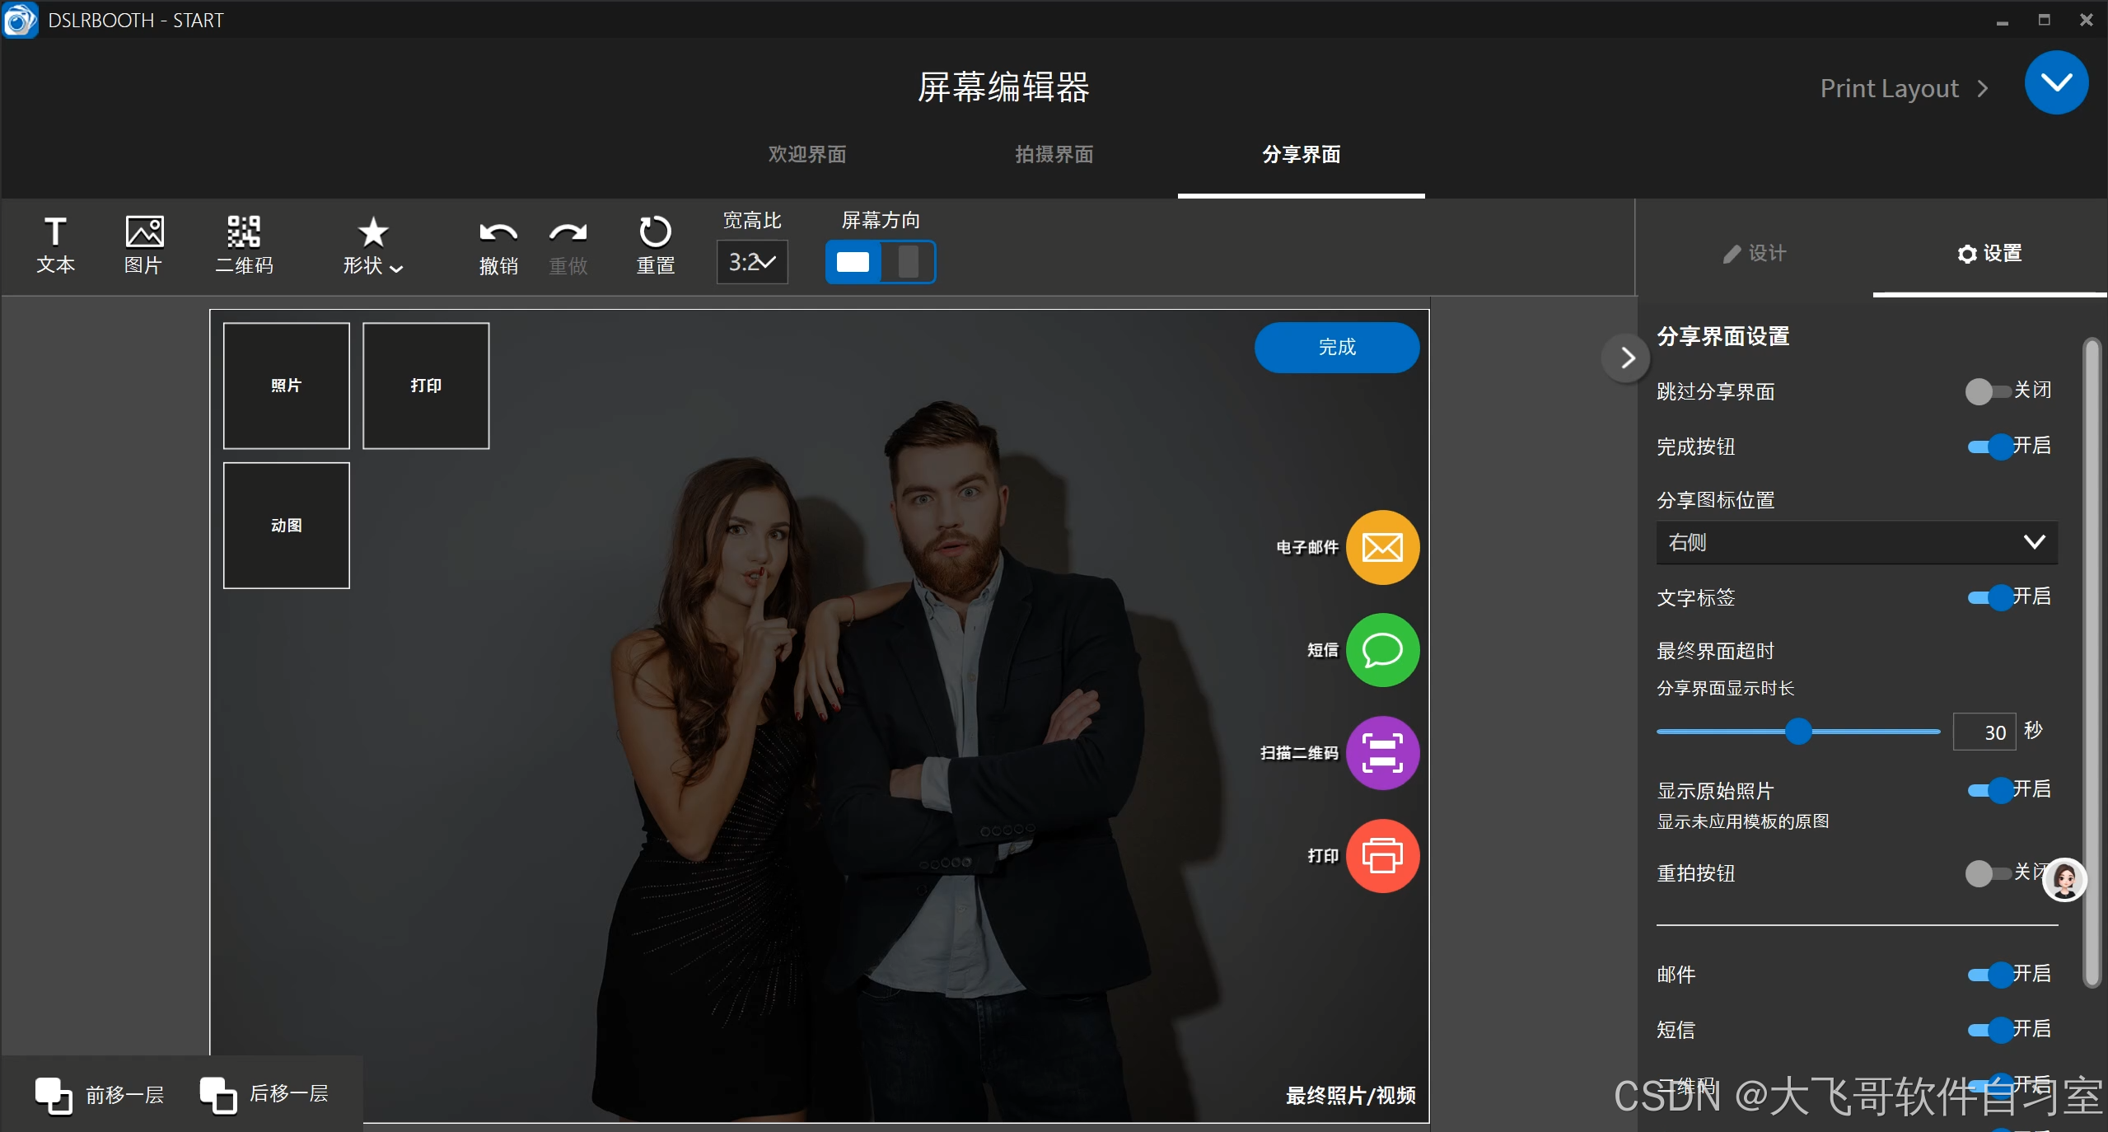The height and width of the screenshot is (1132, 2108).
Task: Open the 设计 design tab
Action: [1755, 253]
